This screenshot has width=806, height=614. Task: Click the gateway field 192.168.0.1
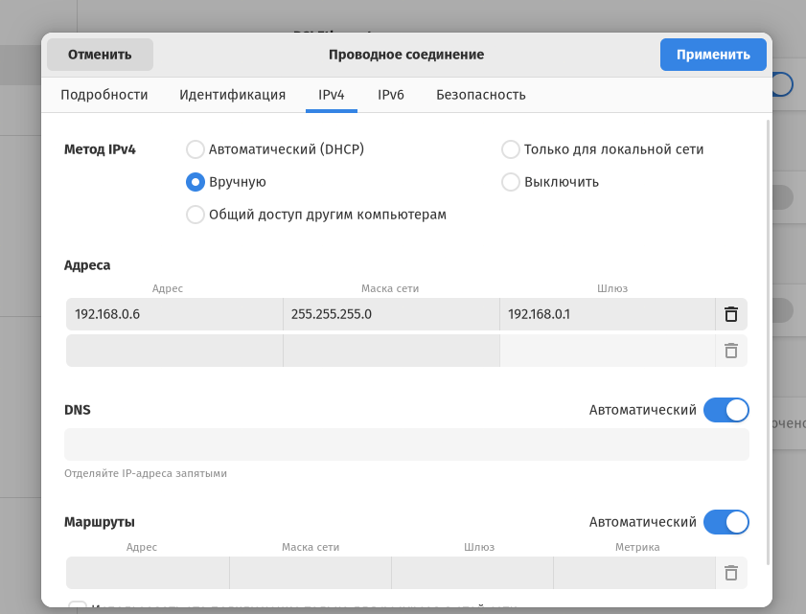[607, 314]
